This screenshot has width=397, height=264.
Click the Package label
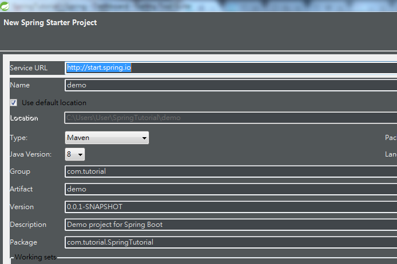23,242
